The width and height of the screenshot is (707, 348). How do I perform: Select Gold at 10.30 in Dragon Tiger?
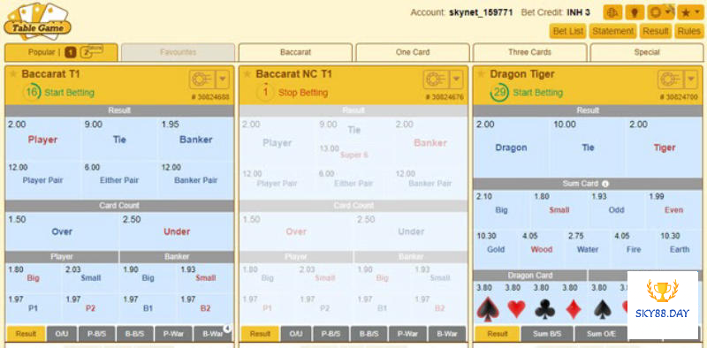pos(496,248)
